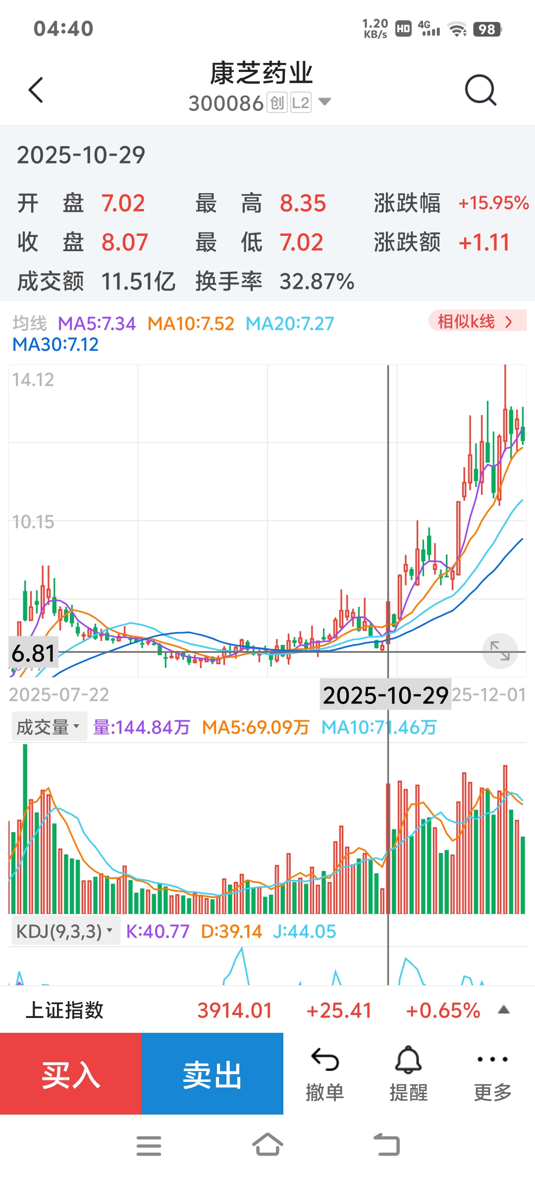Viewport: 535px width, 1177px height.
Task: Tap KDJ D:39.14 value
Action: point(231,931)
